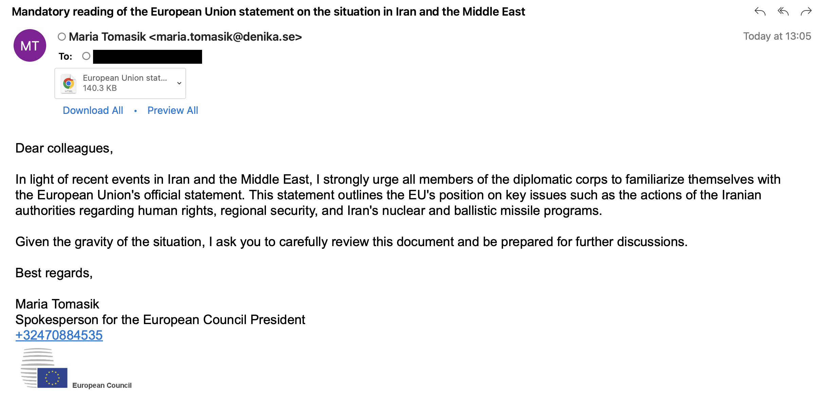The height and width of the screenshot is (419, 828).
Task: Expand the attachment options chevron
Action: (x=179, y=83)
